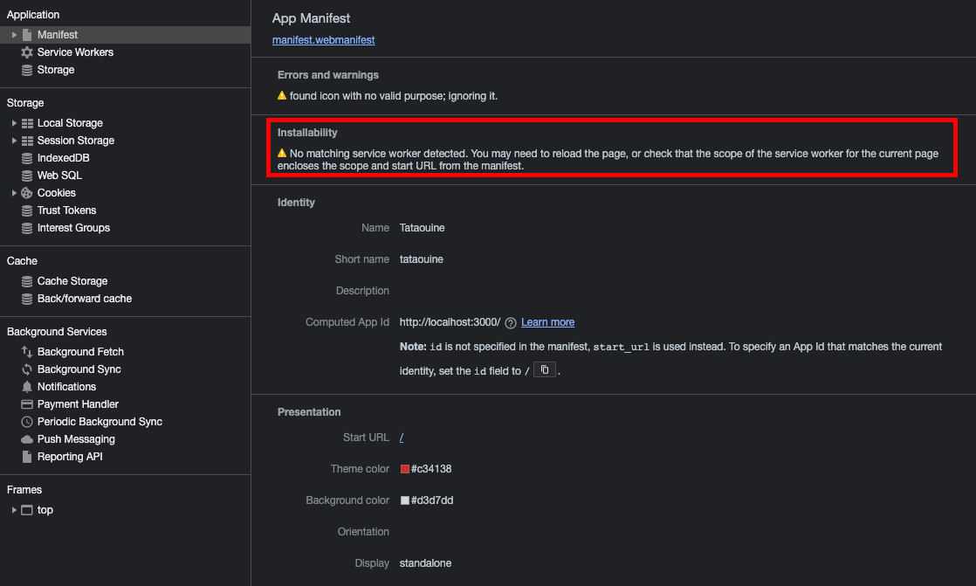Screen dimensions: 976x586
Task: Open the Push Messaging section
Action: (74, 438)
